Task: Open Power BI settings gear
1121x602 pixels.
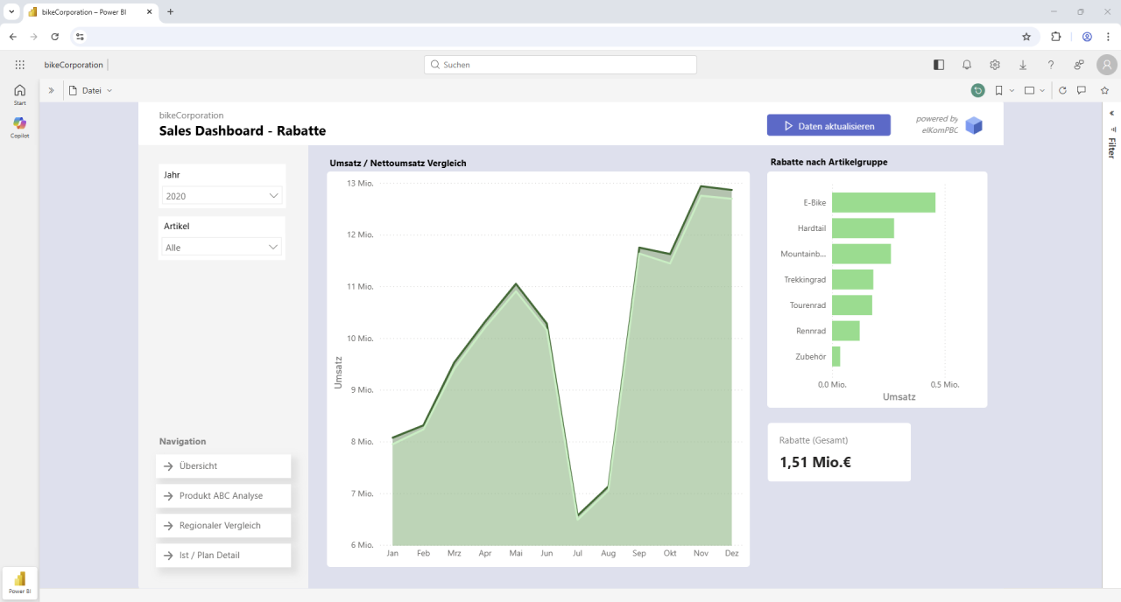Action: tap(995, 65)
